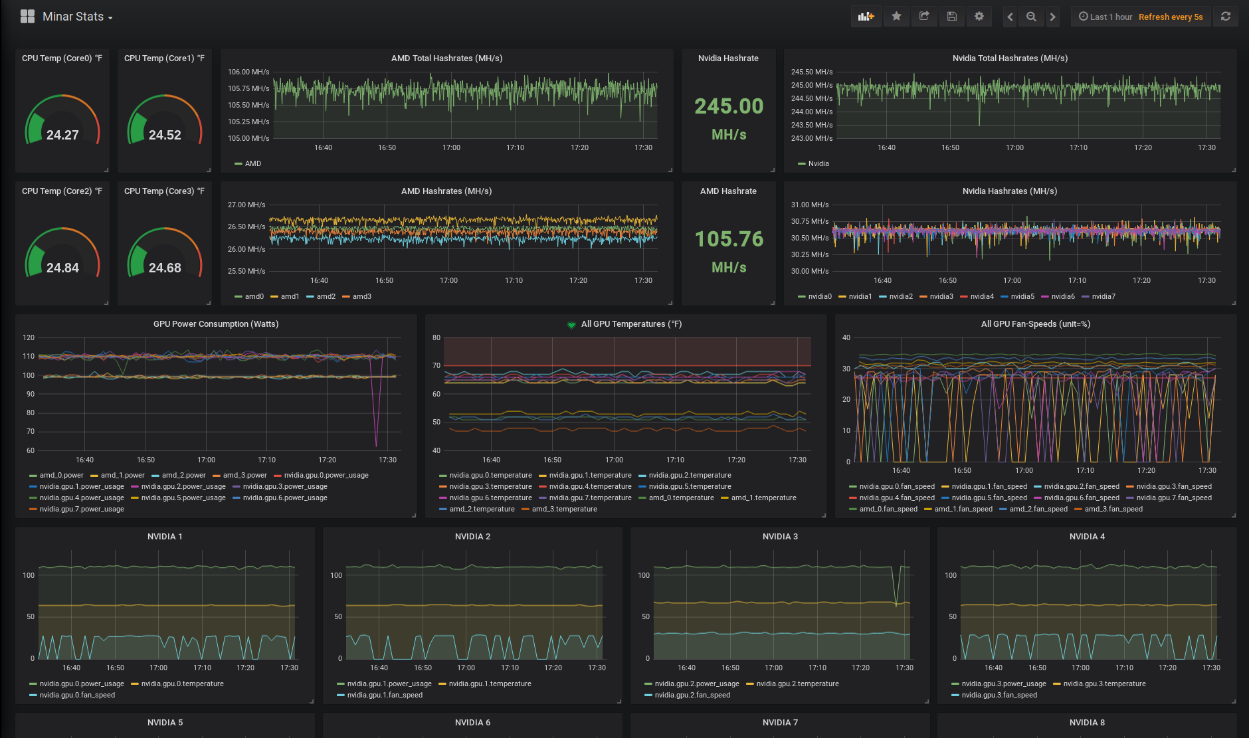The width and height of the screenshot is (1249, 738).
Task: Click the Add panel toolbar icon
Action: pyautogui.click(x=866, y=17)
